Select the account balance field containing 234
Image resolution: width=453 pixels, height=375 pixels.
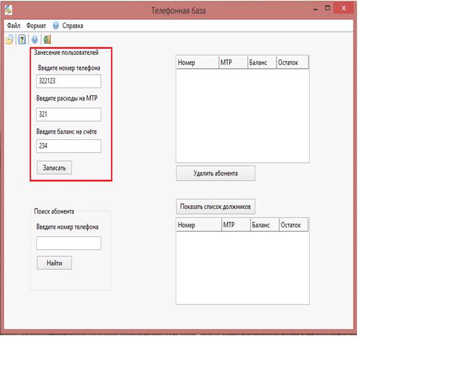69,146
